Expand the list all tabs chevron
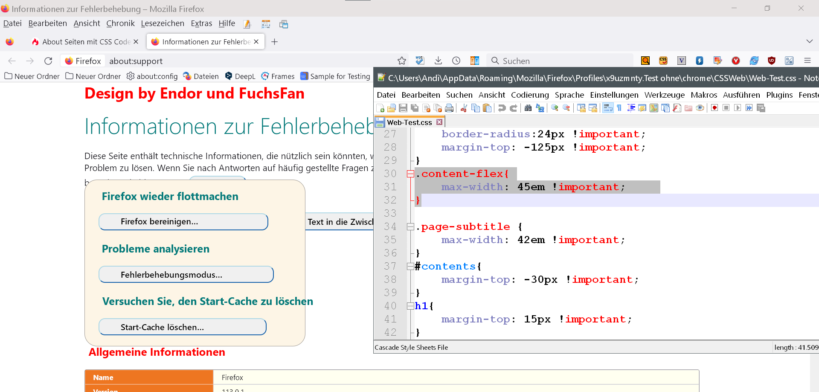 (809, 41)
